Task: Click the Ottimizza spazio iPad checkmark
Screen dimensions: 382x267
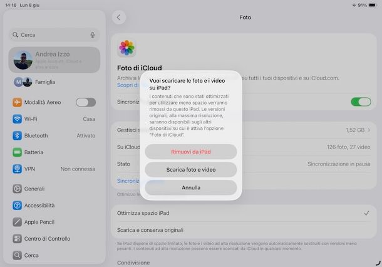Action: tap(366, 213)
